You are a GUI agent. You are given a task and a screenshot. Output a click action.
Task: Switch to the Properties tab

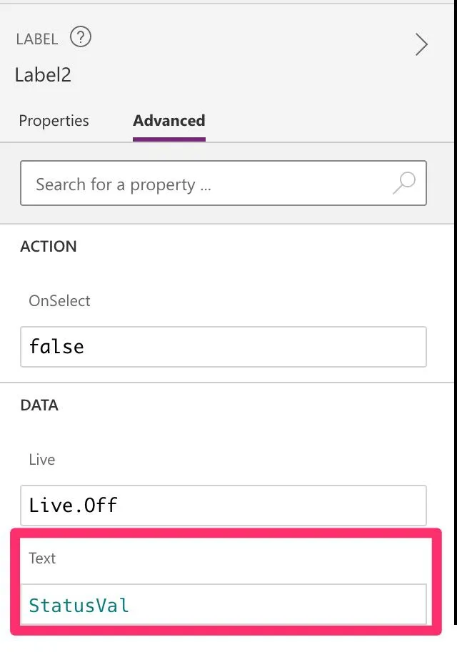[x=54, y=121]
